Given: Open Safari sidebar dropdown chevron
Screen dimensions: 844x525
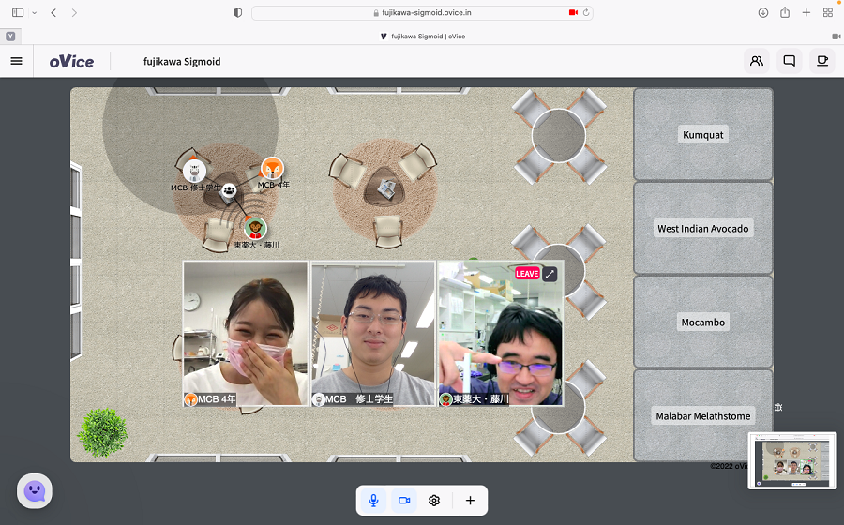Looking at the screenshot, I should (x=35, y=12).
